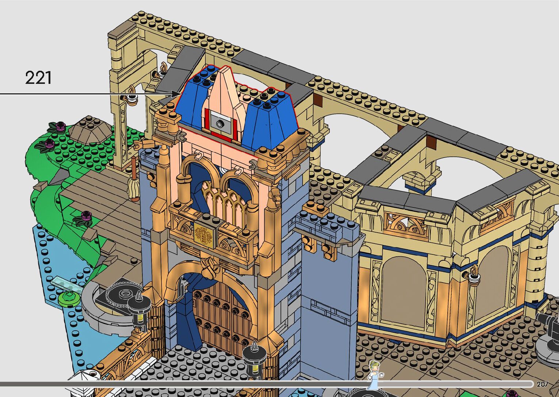559x397 pixels.
Task: Select the wall lantern on the right facade
Action: click(473, 277)
